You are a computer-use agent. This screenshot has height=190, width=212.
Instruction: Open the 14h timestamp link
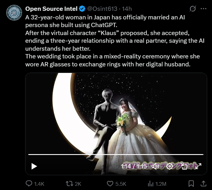point(127,9)
